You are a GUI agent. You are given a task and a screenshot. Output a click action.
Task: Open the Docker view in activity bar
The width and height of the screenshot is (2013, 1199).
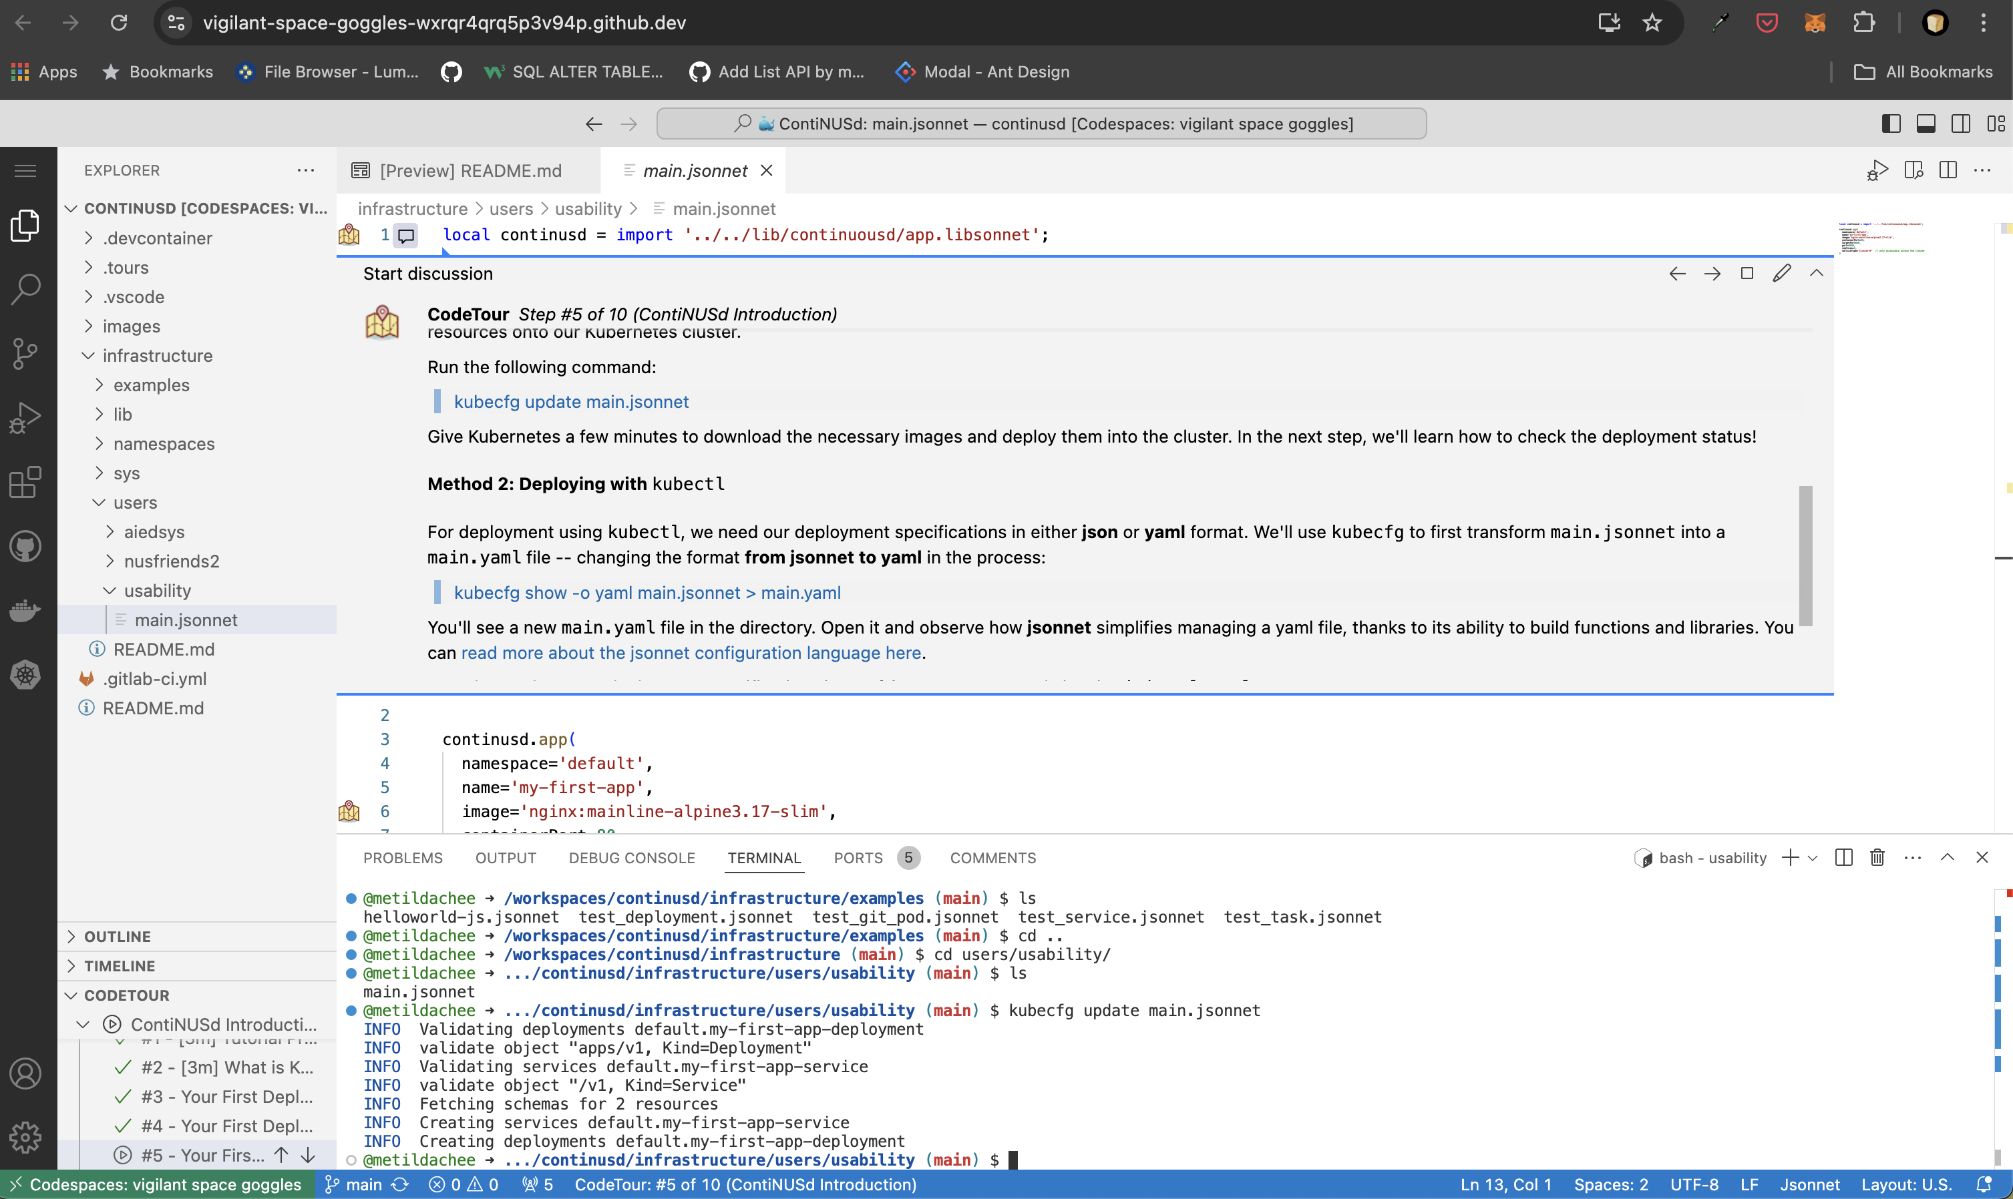coord(26,611)
